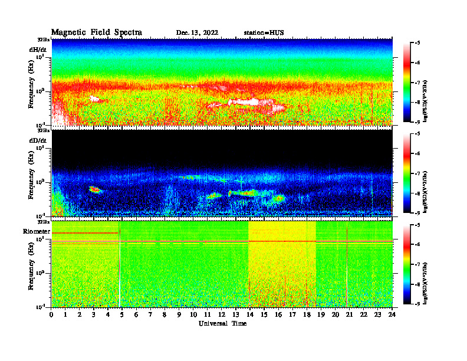
Task: Click the time-axis tick label "5"
Action: (x=123, y=315)
